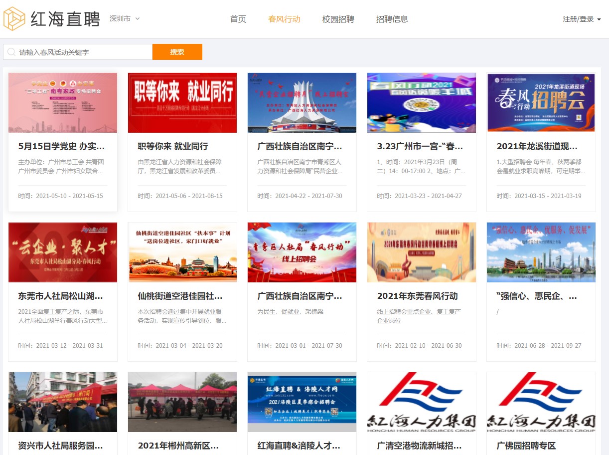Navigate to 招聘信息
The width and height of the screenshot is (609, 455).
[392, 19]
